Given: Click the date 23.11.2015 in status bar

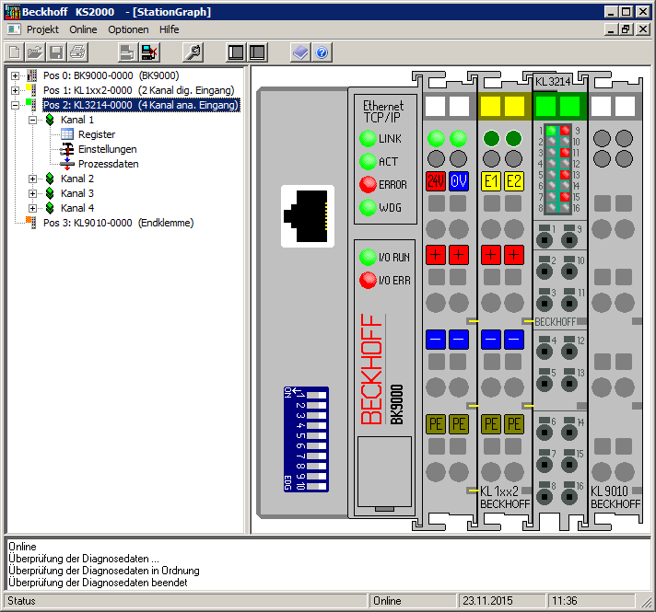Looking at the screenshot, I should point(502,601).
